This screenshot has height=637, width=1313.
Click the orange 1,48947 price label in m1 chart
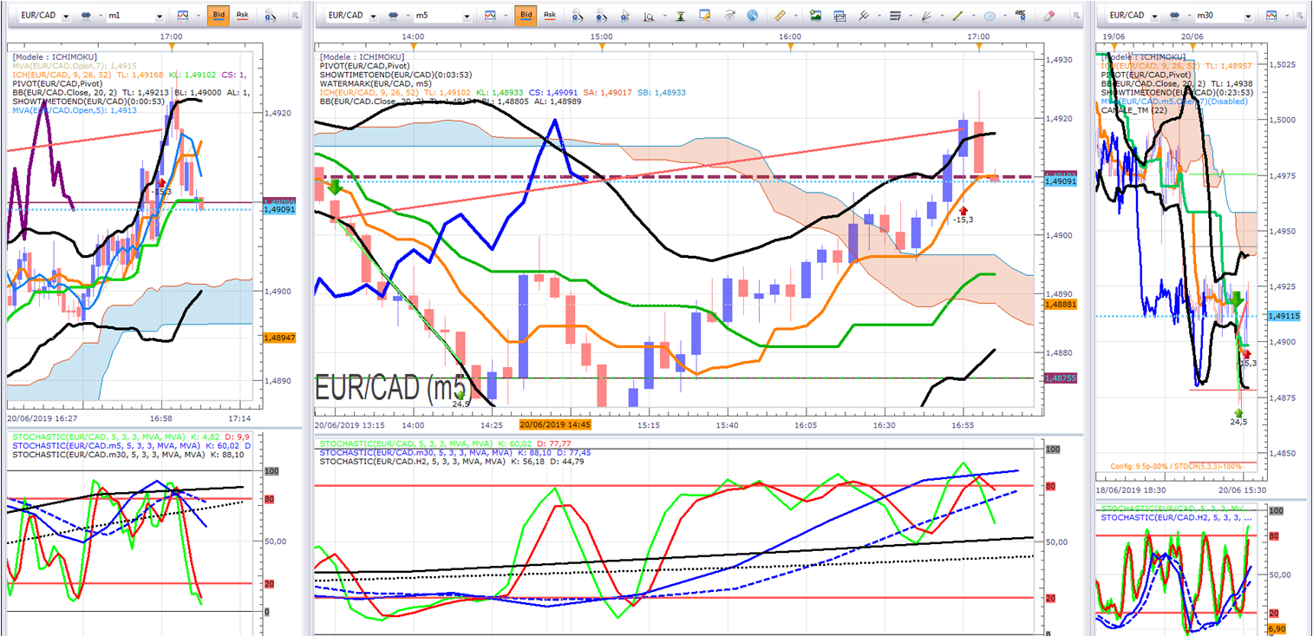(x=279, y=337)
